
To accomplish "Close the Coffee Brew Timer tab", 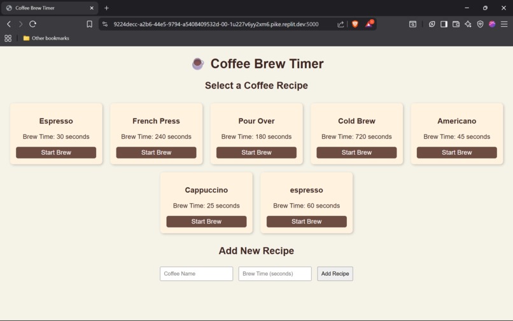I will point(92,8).
